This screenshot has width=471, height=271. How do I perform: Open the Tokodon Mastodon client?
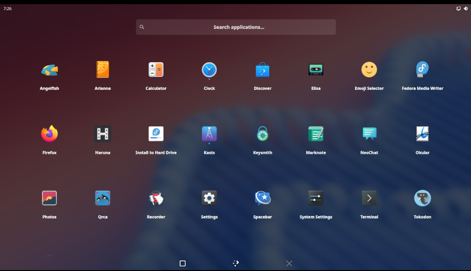coord(422,198)
